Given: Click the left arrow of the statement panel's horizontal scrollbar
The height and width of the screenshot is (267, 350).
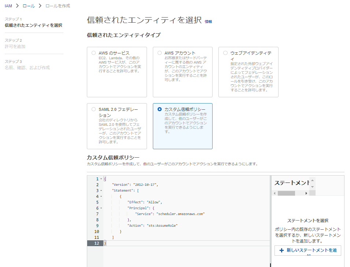Looking at the screenshot, I should click(x=275, y=193).
